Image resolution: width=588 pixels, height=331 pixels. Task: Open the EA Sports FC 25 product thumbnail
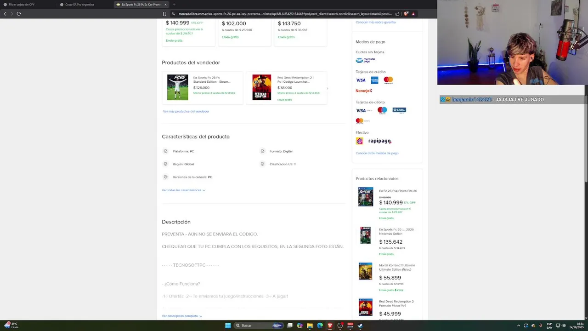(177, 87)
